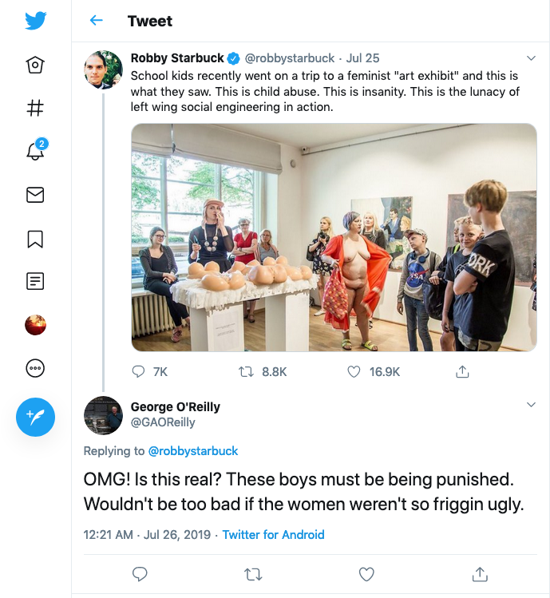Image resolution: width=550 pixels, height=598 pixels.
Task: Share George O'Reilly's reply
Action: pyautogui.click(x=480, y=574)
